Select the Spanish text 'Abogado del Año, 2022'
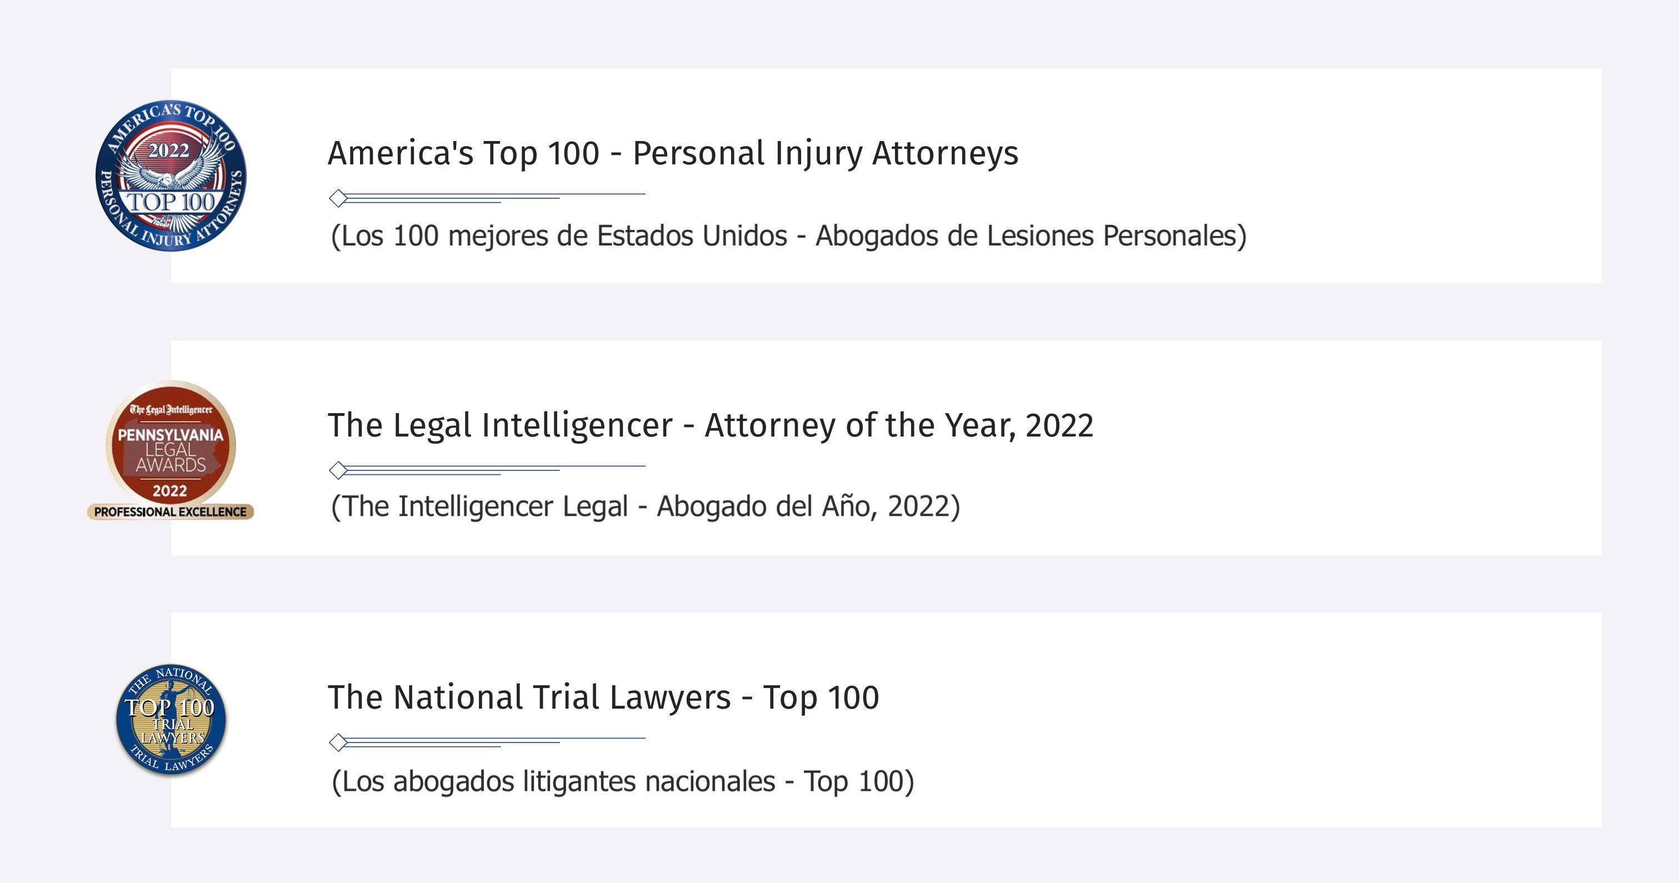This screenshot has height=883, width=1680. tap(804, 506)
